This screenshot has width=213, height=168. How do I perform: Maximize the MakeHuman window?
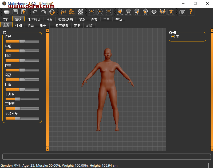point(195,3)
